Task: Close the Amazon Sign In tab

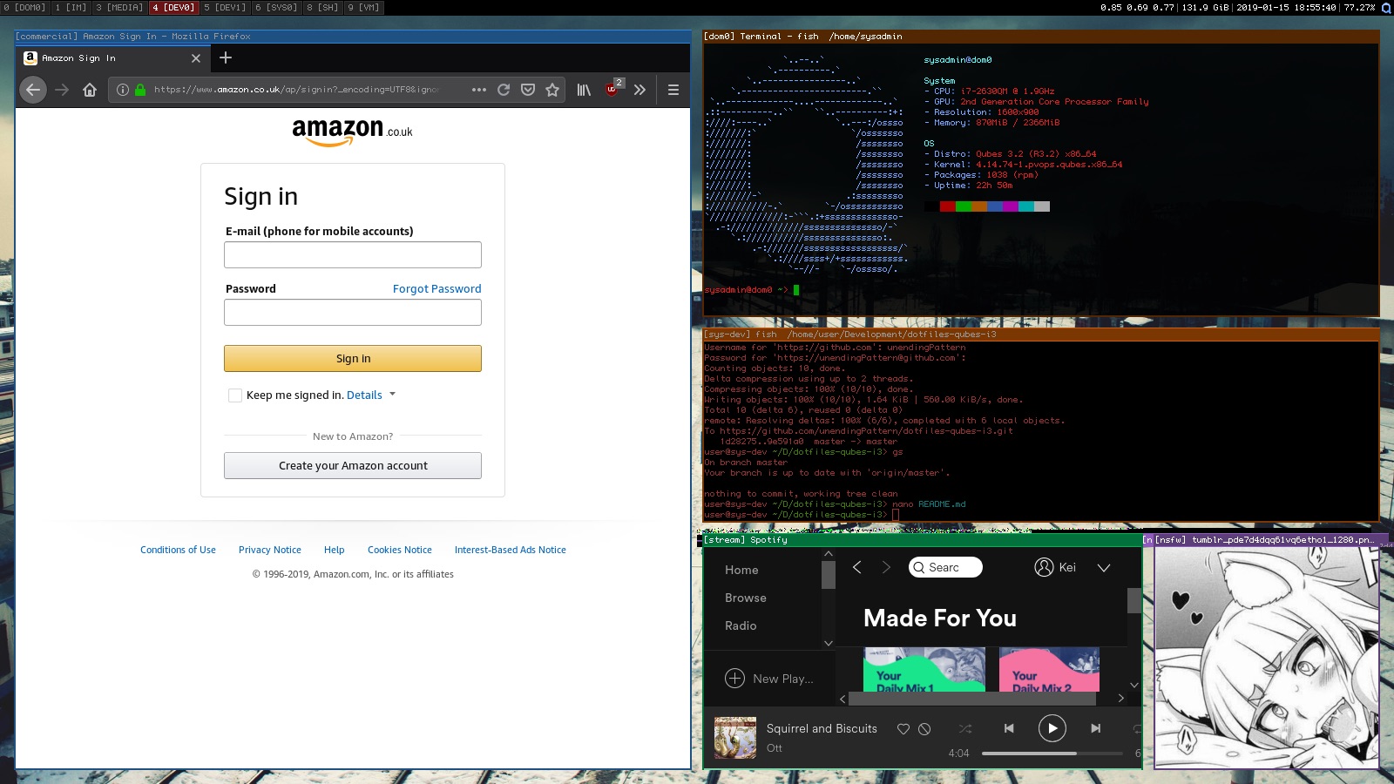Action: [196, 58]
